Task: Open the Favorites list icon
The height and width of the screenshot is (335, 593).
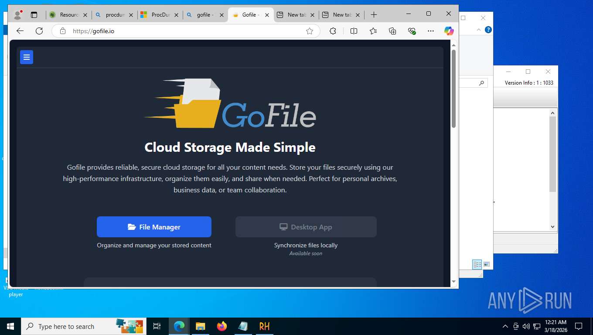Action: 373,31
